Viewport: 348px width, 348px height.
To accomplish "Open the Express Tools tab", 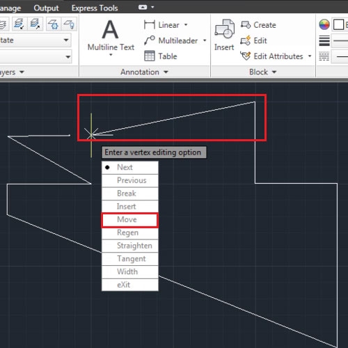I will 95,8.
